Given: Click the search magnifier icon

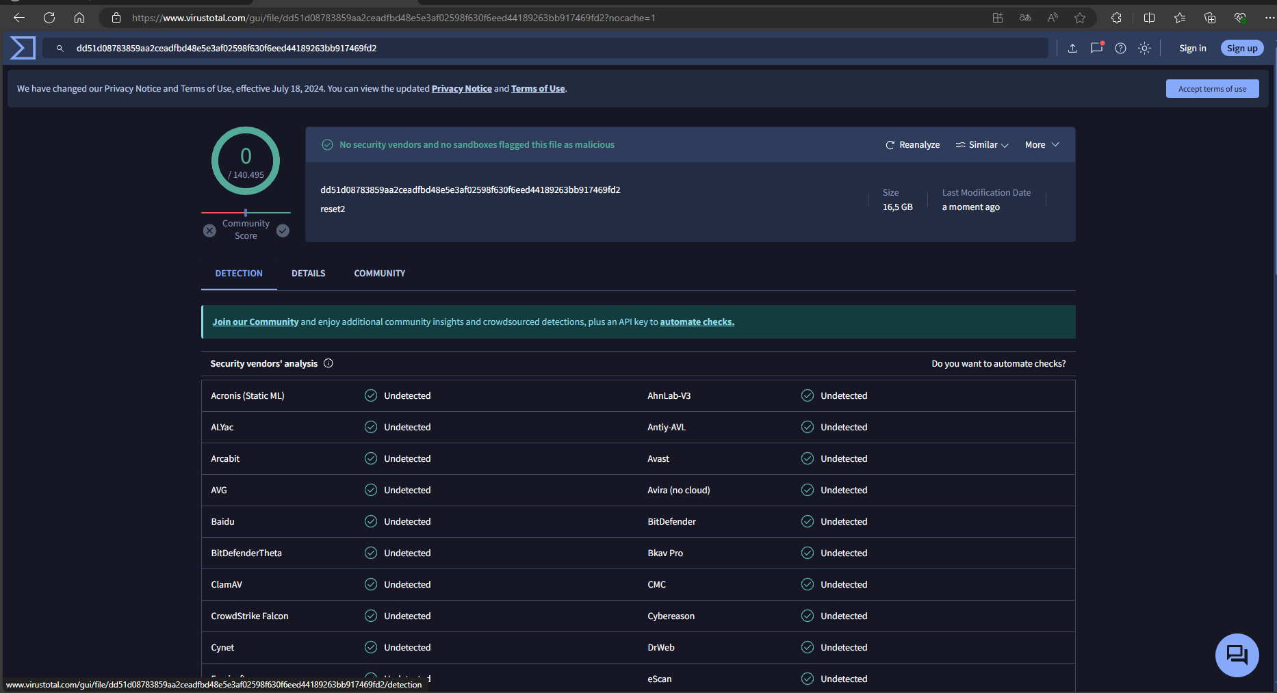Looking at the screenshot, I should tap(60, 49).
